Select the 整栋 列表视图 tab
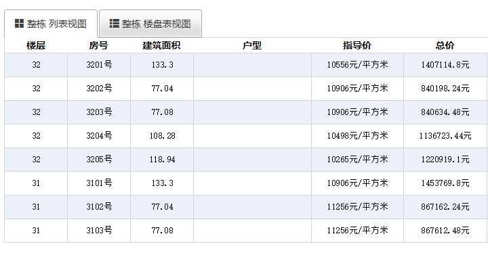Screen dimensions: 488x257 click(51, 24)
